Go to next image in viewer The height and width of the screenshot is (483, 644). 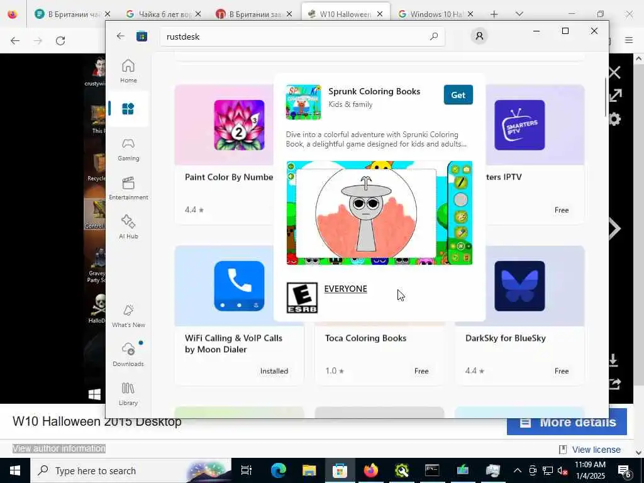click(615, 229)
